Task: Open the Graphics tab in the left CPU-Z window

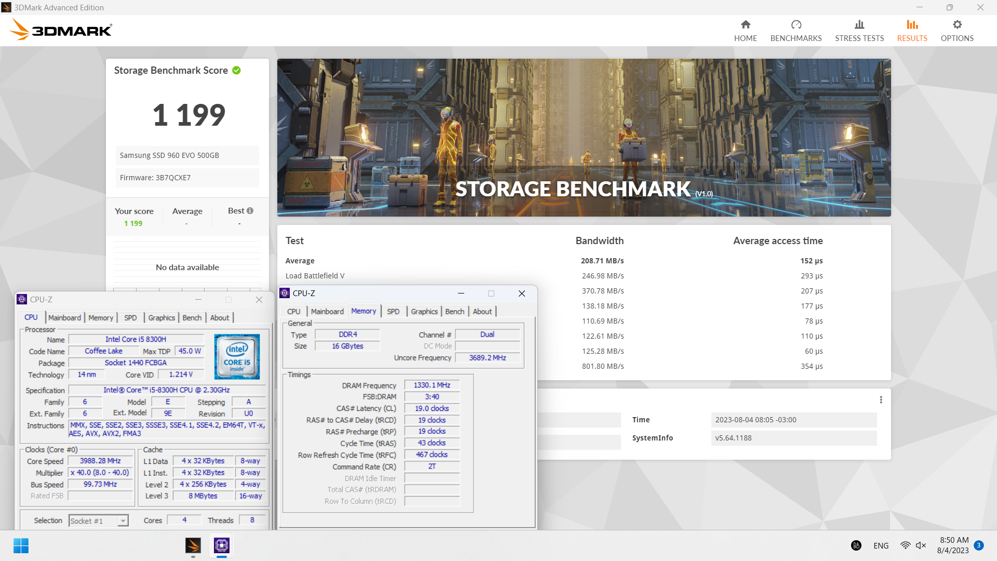Action: coord(161,317)
